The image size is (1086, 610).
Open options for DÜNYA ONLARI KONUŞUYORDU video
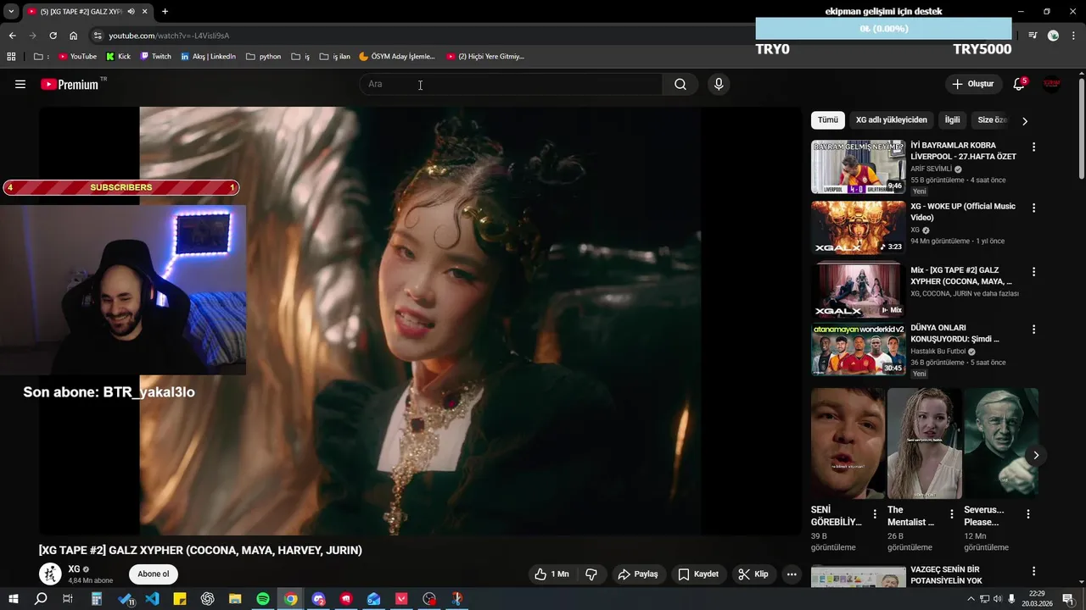pyautogui.click(x=1033, y=330)
